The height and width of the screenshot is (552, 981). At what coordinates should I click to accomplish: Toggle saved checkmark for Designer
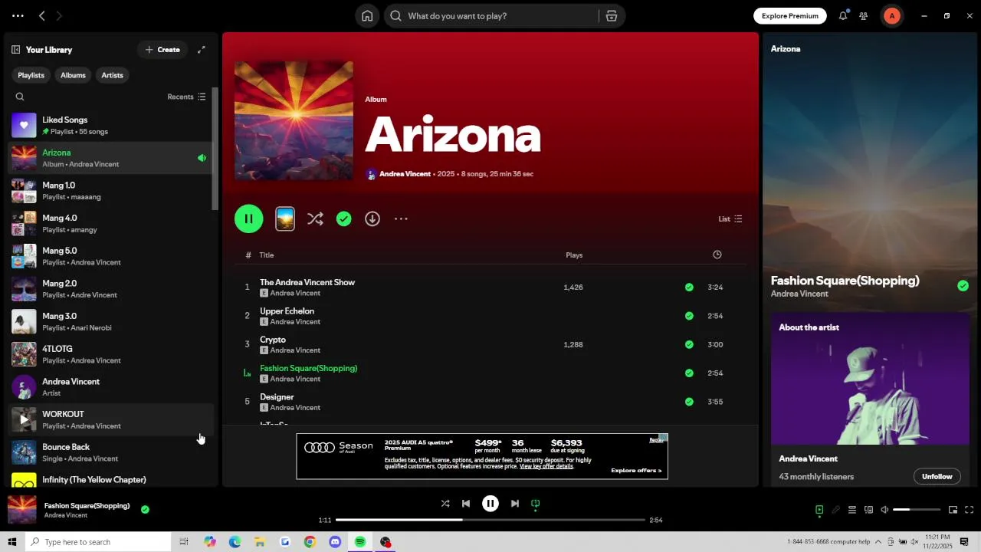click(x=689, y=402)
